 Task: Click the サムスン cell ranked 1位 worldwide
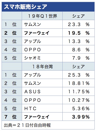(42, 24)
